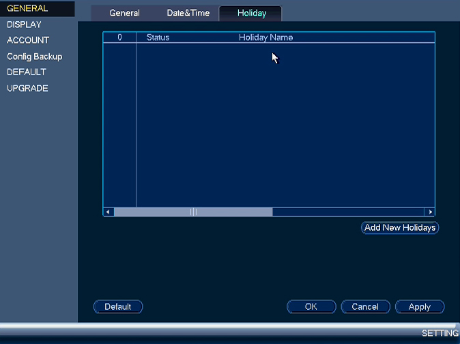Click the Holiday Name column header
Screen dimensions: 460x344
click(x=265, y=38)
